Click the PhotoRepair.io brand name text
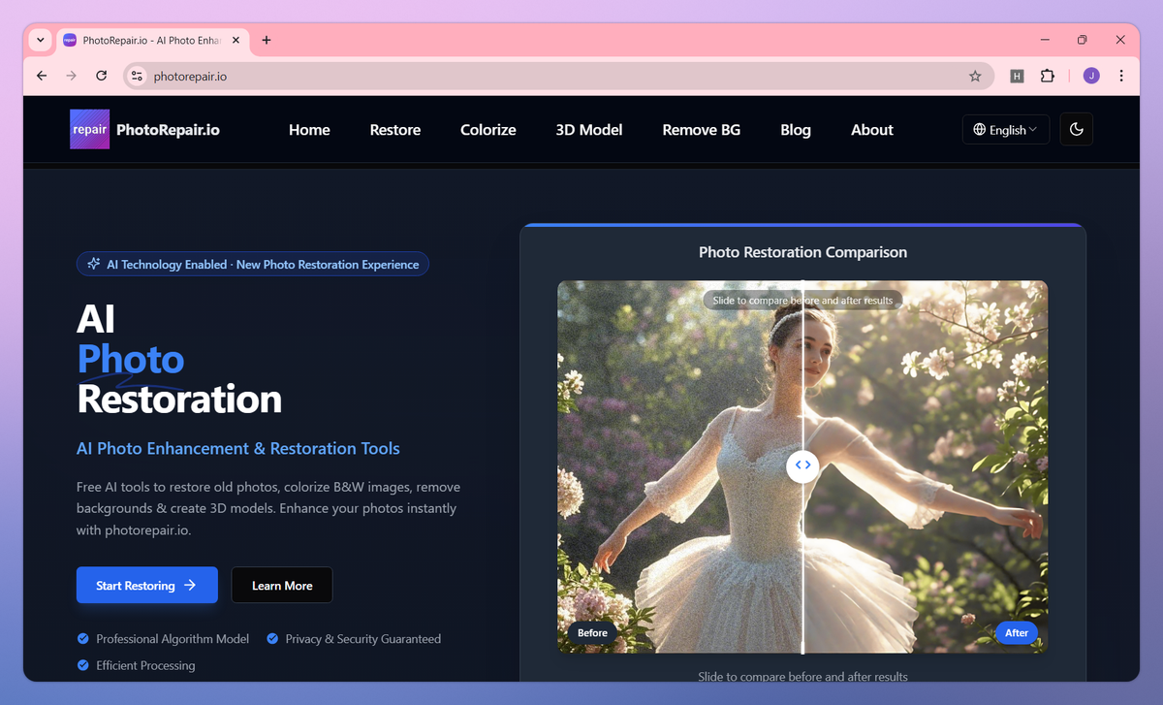 [x=168, y=130]
